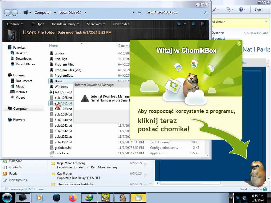Select the Program Files (x86) folder
Screen dimensions: 271x203
pyautogui.click(x=68, y=70)
